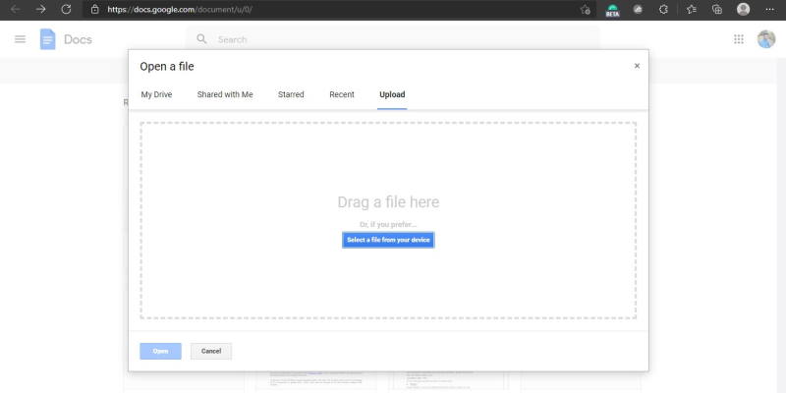Open the Google account profile picture

(766, 39)
